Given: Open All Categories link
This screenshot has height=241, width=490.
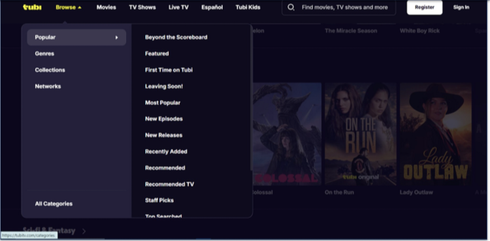Looking at the screenshot, I should tap(54, 204).
